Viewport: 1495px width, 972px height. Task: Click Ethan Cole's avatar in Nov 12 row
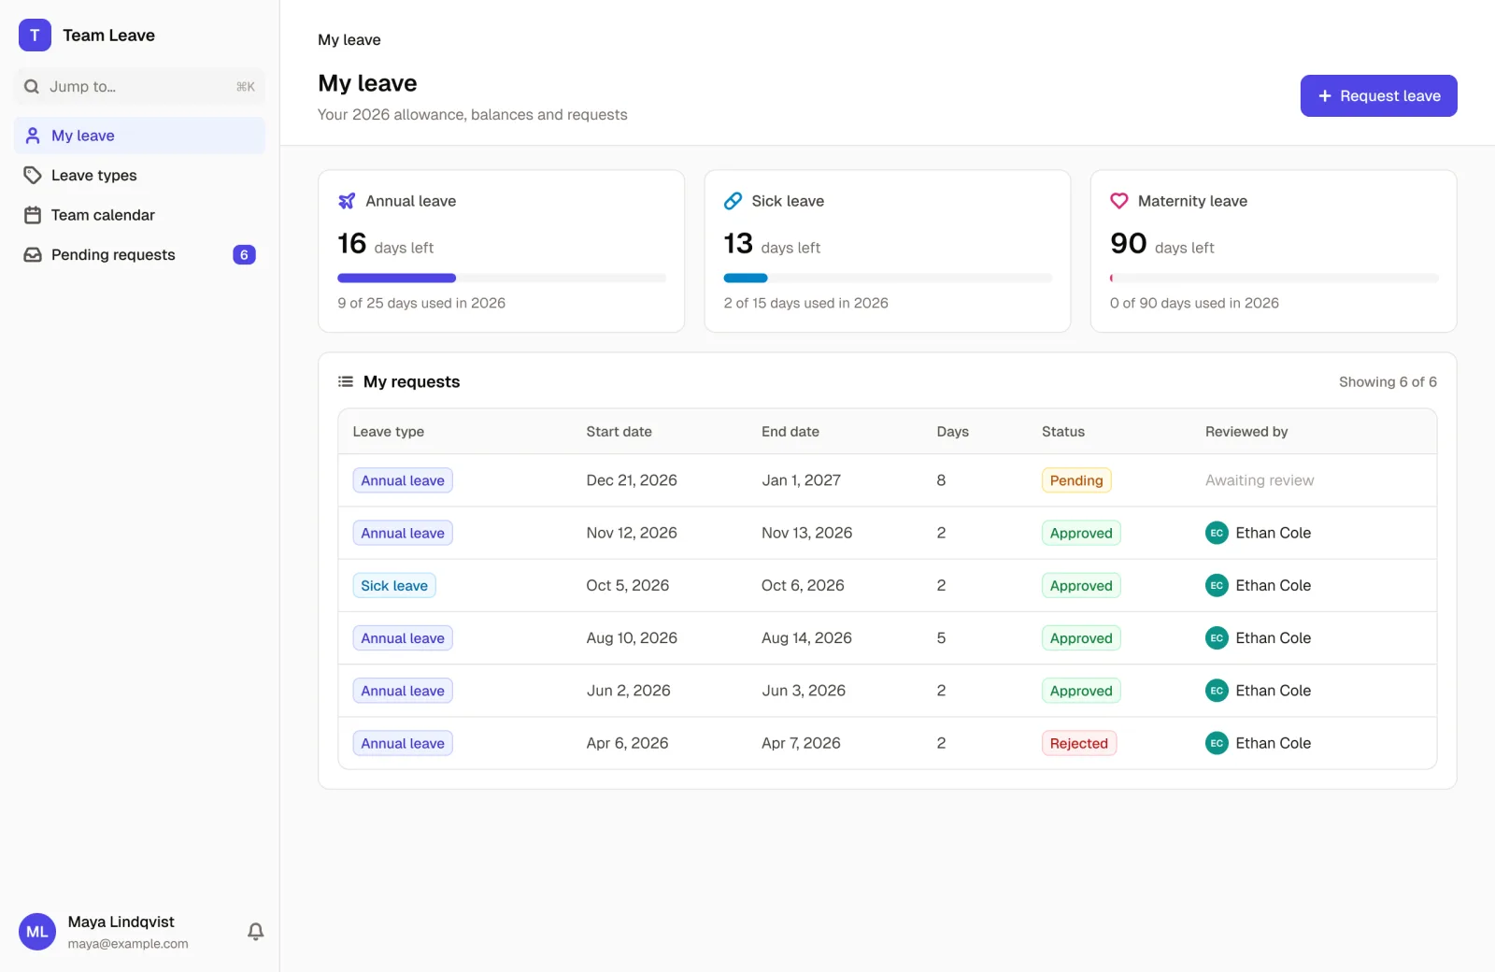point(1217,533)
